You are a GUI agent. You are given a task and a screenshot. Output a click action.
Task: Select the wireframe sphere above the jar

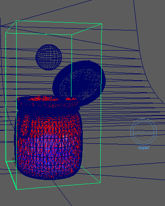(x=49, y=57)
